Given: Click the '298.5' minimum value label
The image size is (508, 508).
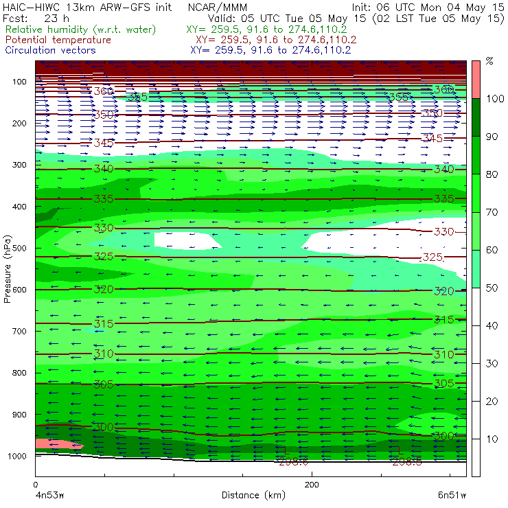Looking at the screenshot, I should (407, 462).
